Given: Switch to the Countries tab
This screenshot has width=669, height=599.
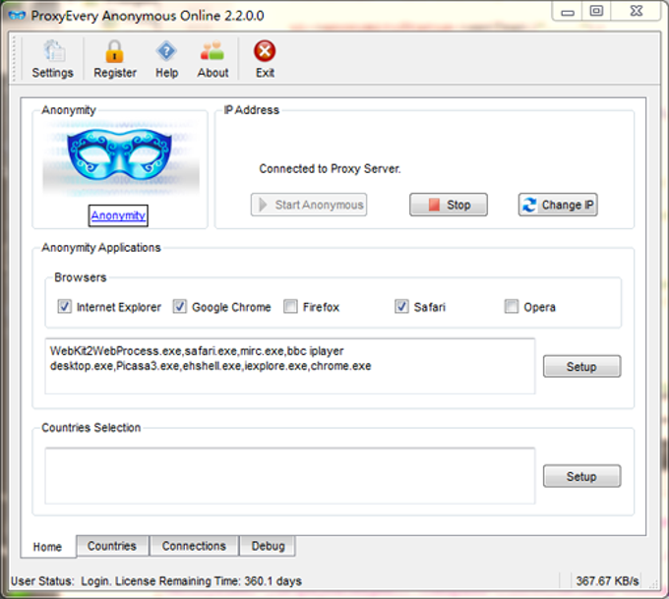Looking at the screenshot, I should [x=112, y=546].
